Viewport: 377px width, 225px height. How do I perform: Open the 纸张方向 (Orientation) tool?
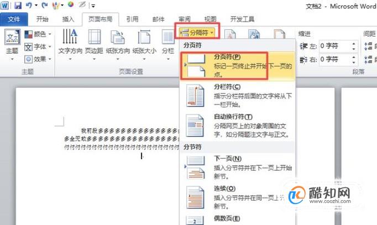point(118,44)
